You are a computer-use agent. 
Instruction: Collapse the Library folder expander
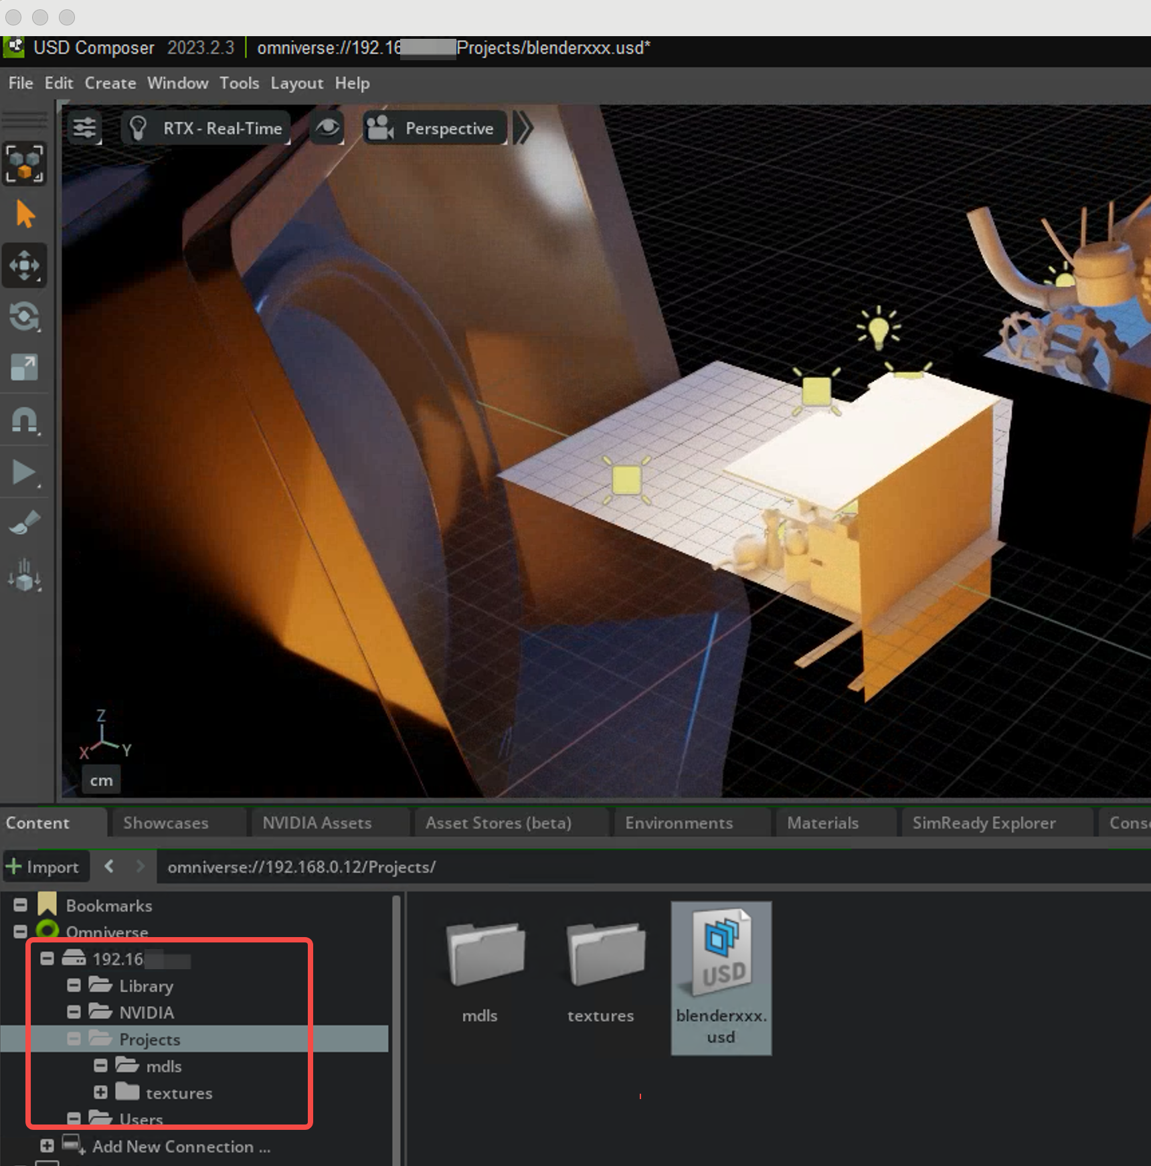[x=74, y=985]
